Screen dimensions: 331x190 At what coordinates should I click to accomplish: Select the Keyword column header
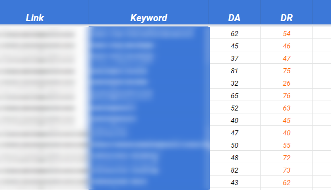[149, 18]
